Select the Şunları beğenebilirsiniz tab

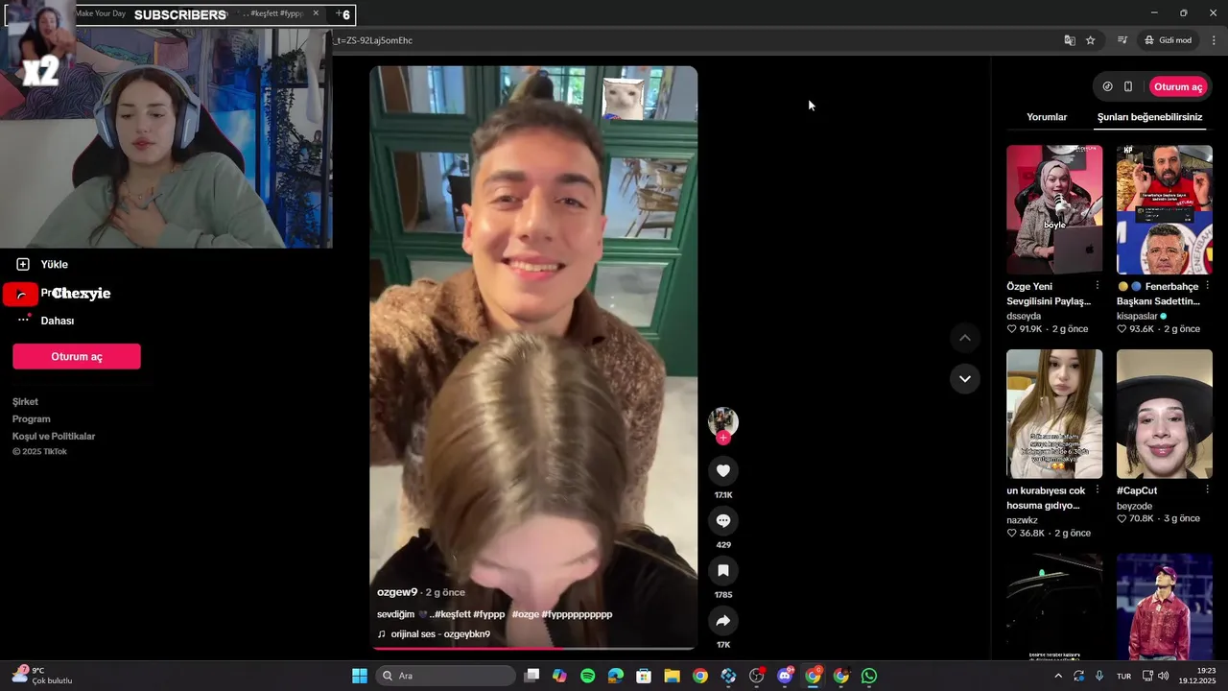[1149, 117]
